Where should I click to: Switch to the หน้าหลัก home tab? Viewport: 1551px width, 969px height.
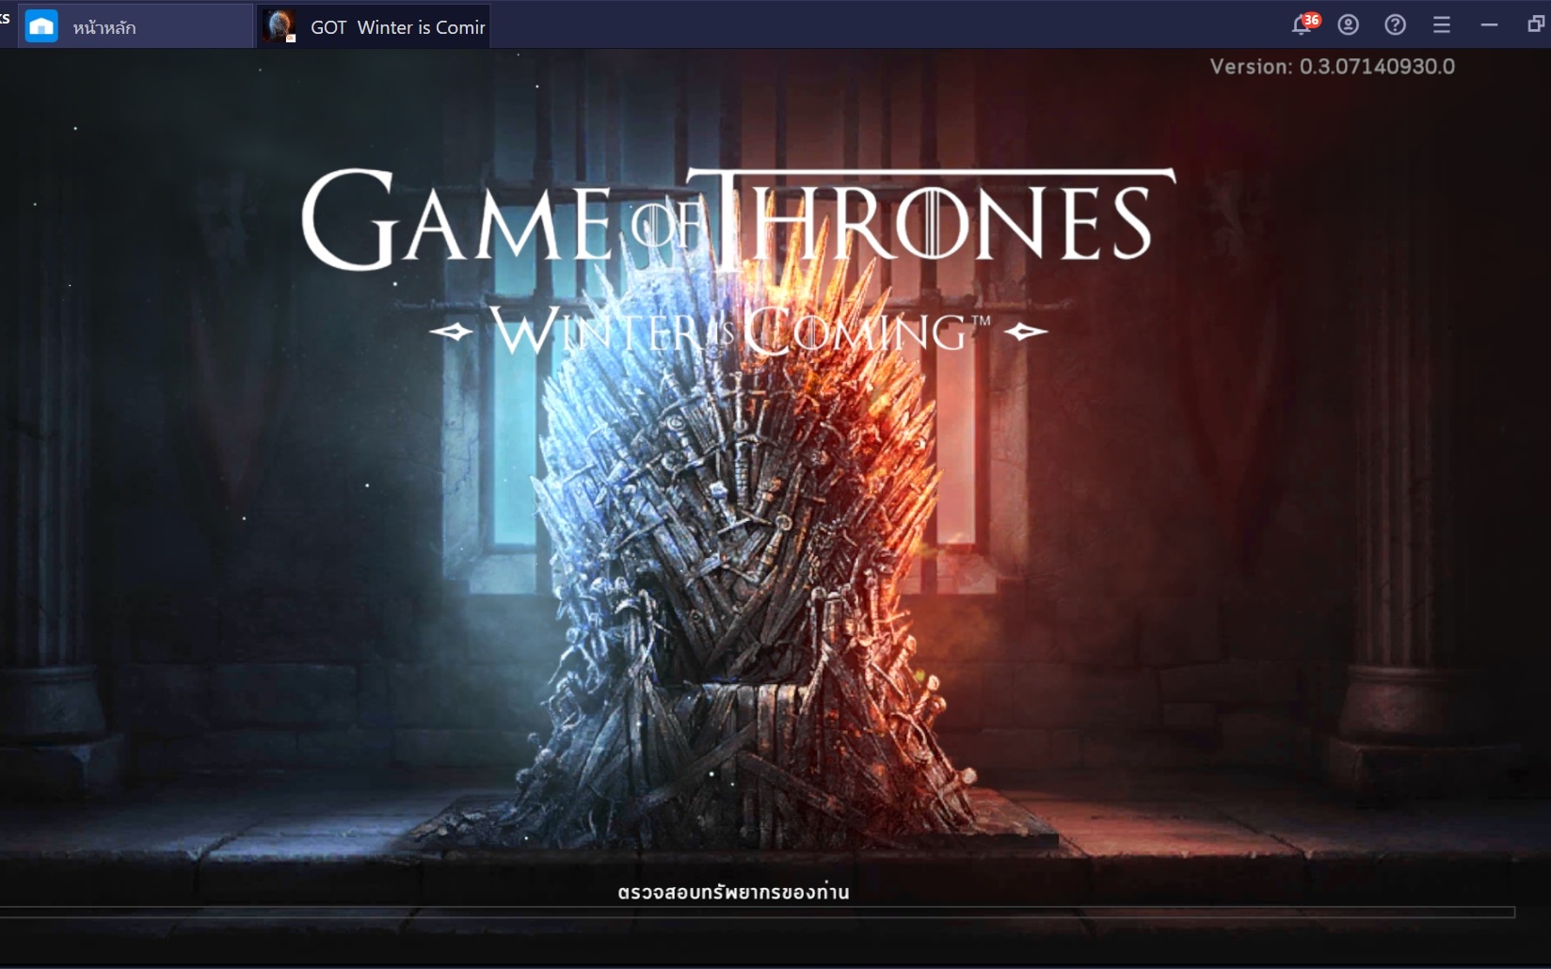tap(136, 25)
